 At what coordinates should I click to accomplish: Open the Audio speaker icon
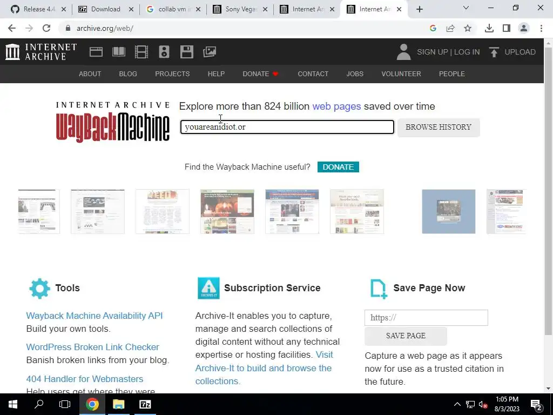coord(164,52)
